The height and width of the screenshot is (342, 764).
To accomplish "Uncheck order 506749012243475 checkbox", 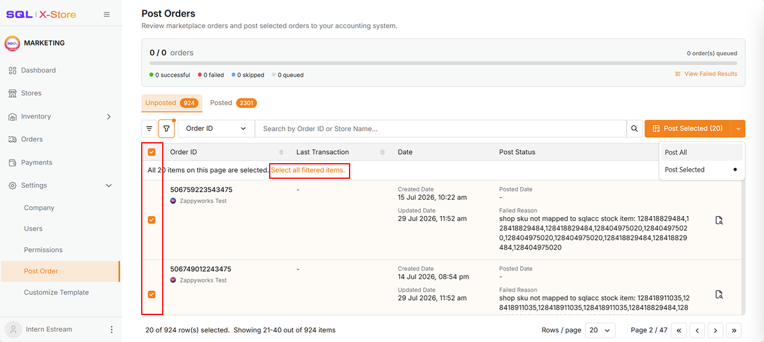I will click(x=151, y=295).
